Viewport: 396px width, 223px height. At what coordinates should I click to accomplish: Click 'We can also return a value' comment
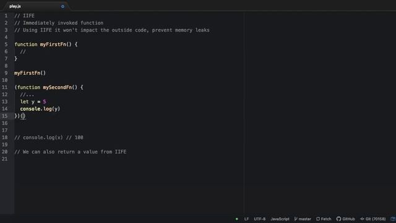tap(61, 152)
